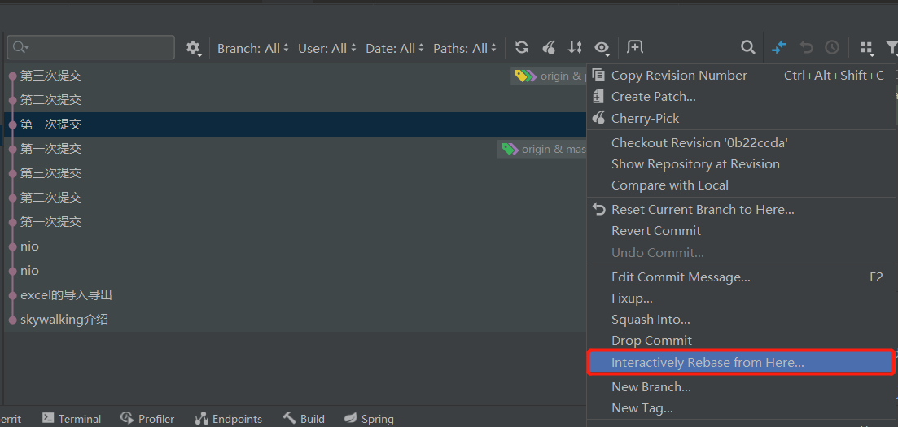Open the eye view options menu
The image size is (898, 427).
click(602, 48)
